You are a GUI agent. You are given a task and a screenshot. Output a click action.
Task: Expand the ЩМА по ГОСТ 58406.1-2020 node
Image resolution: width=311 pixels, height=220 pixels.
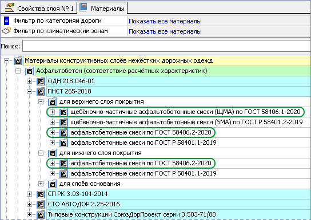click(x=52, y=112)
